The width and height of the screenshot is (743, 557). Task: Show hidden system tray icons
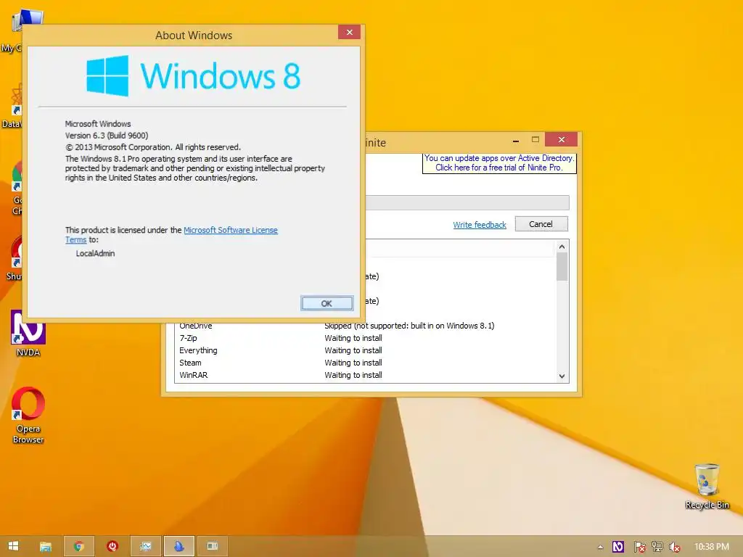(x=600, y=547)
